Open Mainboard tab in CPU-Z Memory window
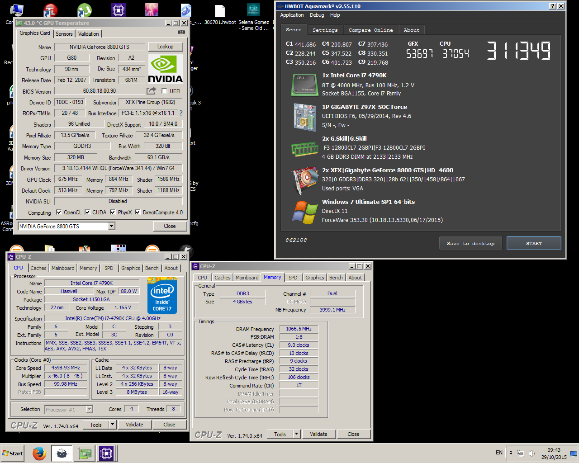The width and height of the screenshot is (579, 463). tap(247, 278)
